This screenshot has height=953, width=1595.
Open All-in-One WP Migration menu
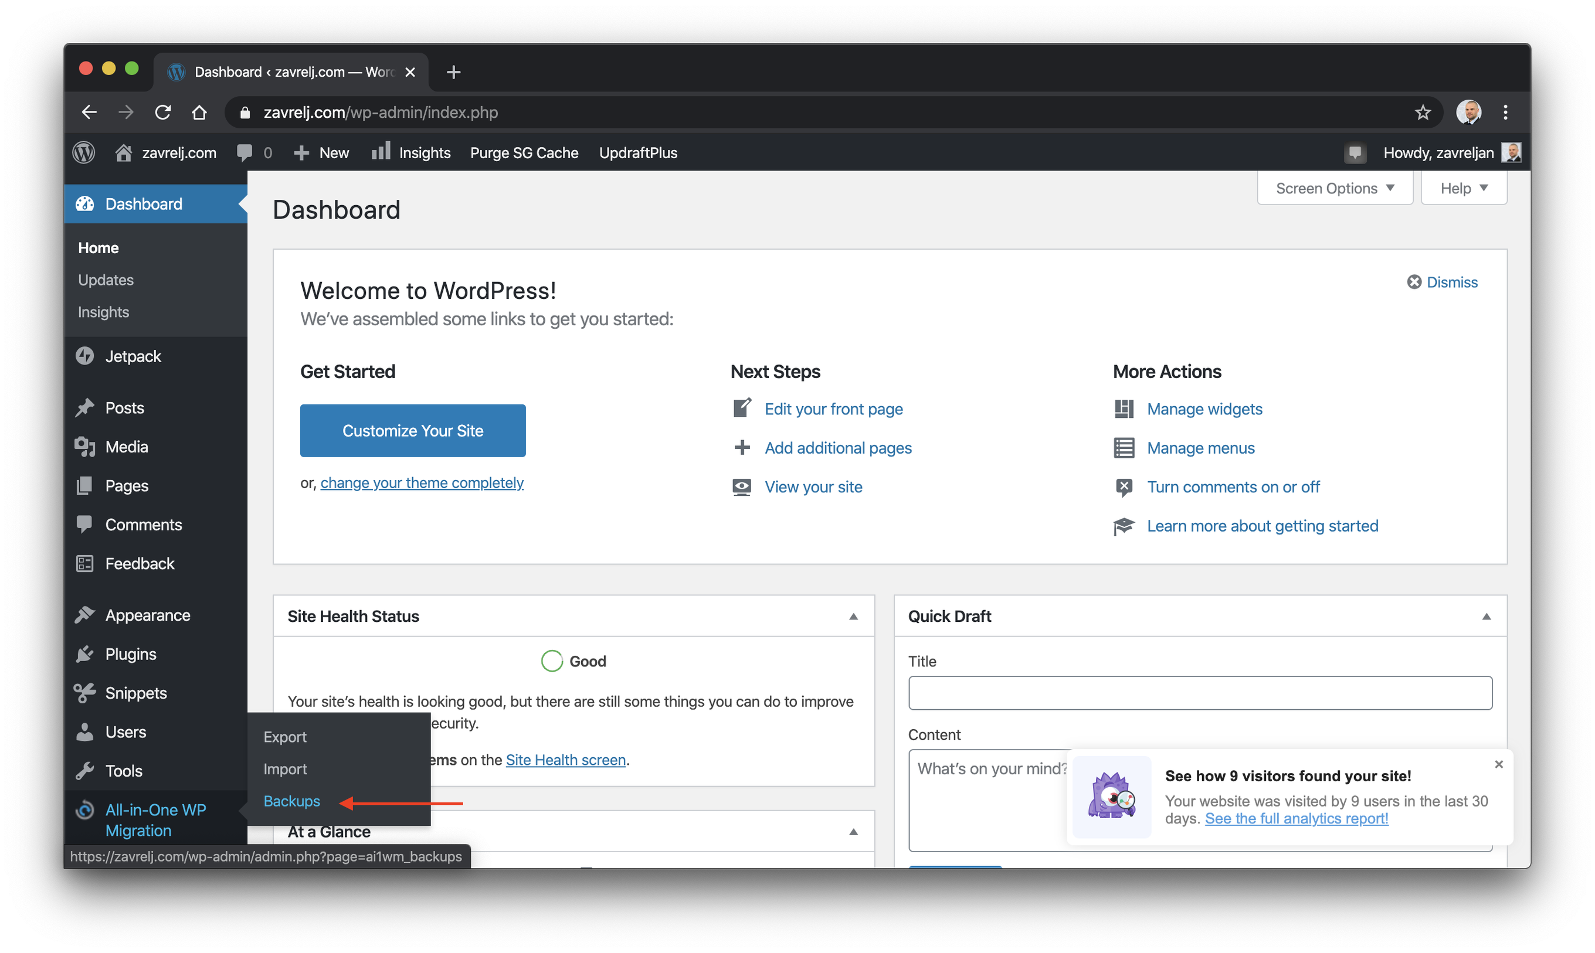[155, 820]
